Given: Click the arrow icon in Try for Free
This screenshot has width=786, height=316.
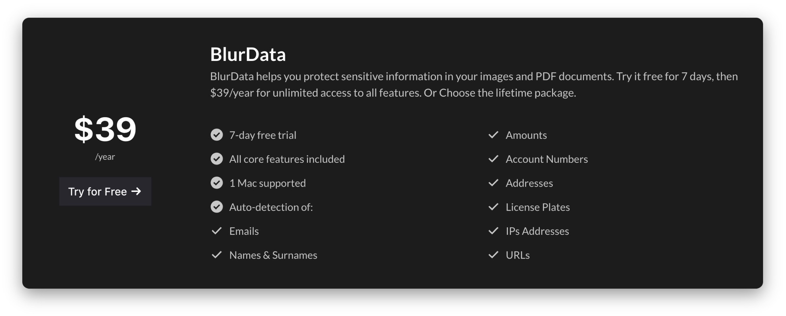Looking at the screenshot, I should pyautogui.click(x=136, y=191).
